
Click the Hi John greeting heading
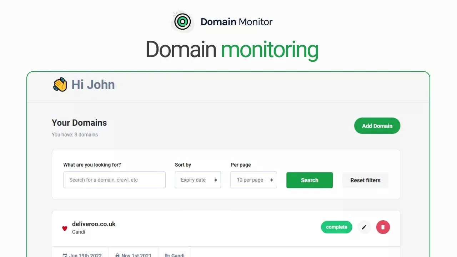click(93, 85)
